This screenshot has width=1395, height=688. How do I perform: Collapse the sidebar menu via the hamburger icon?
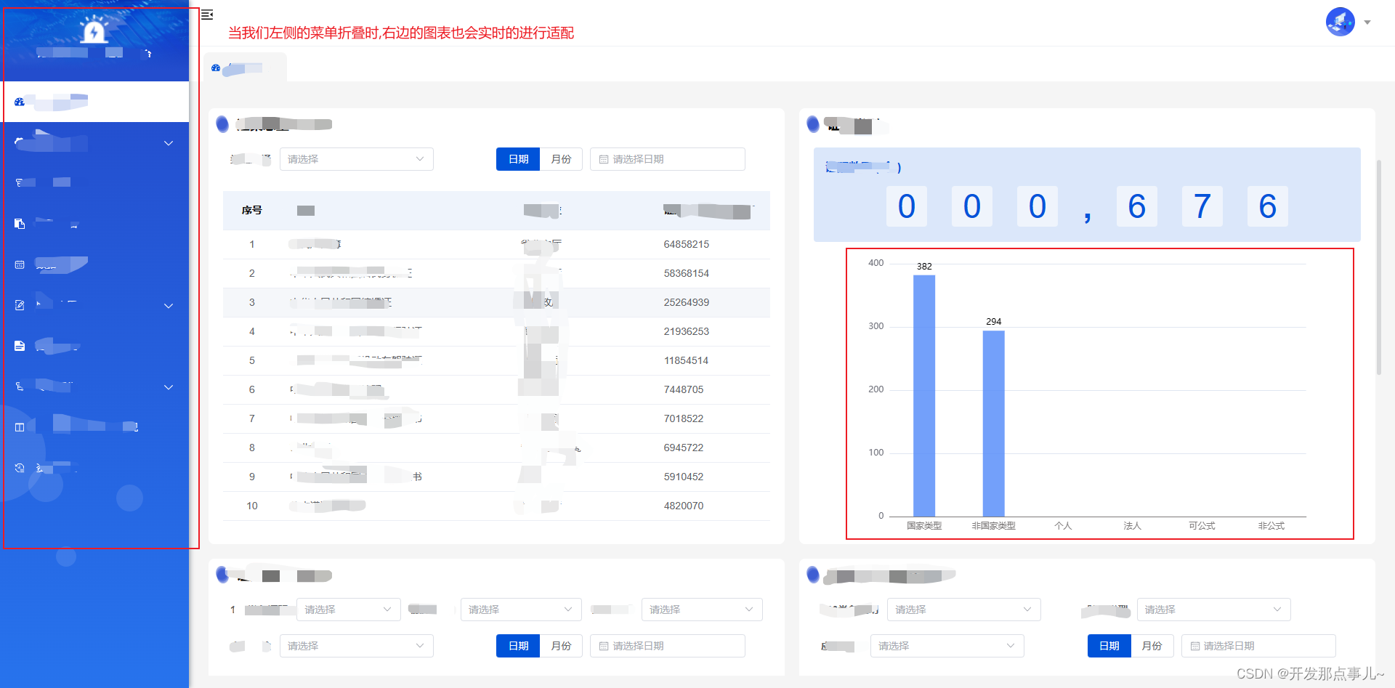tap(207, 15)
